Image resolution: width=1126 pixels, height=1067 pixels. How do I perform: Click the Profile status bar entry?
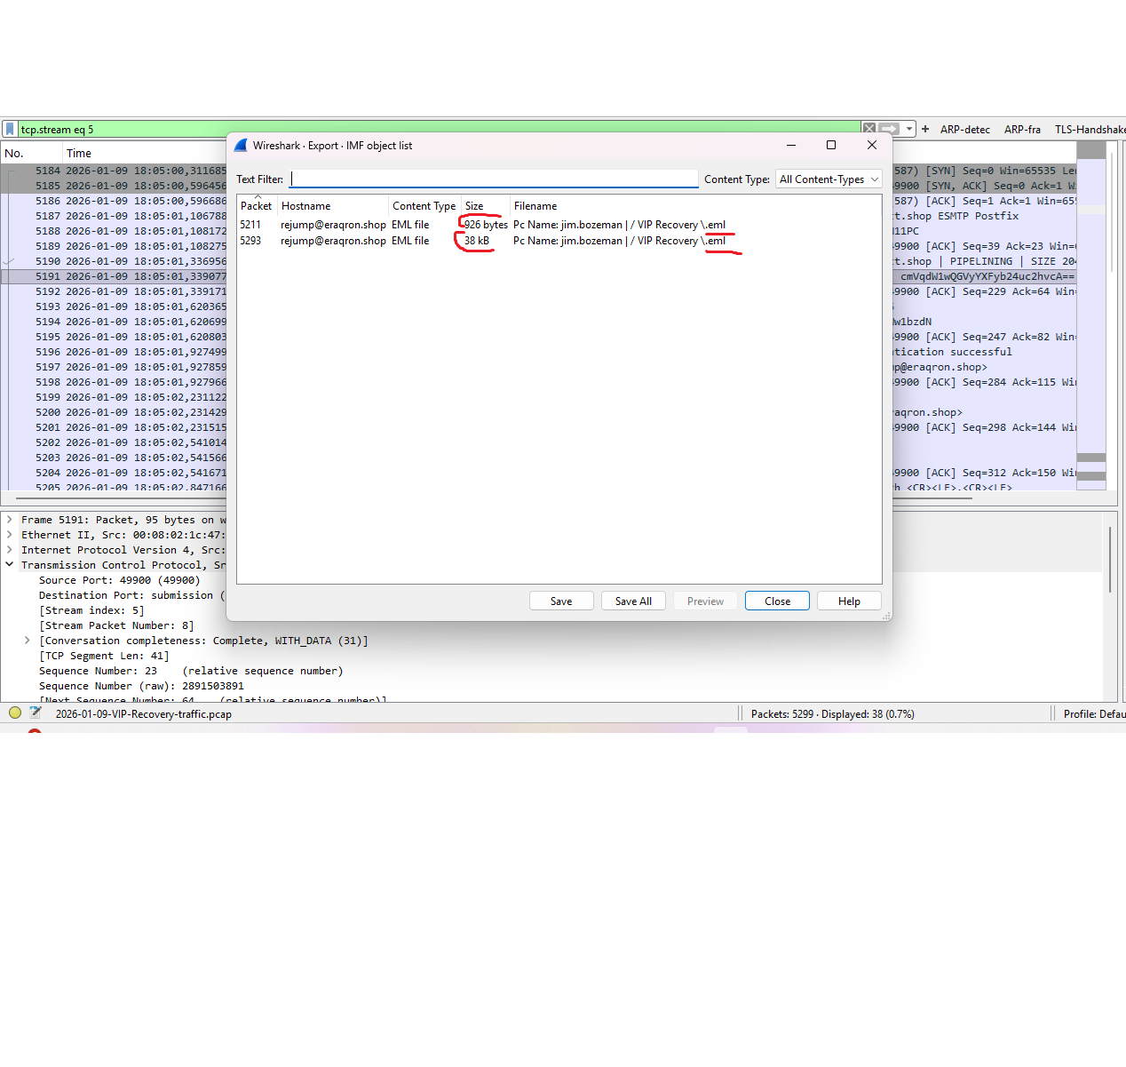(1094, 713)
